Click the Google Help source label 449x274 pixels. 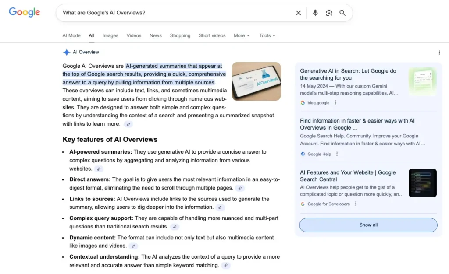(x=319, y=154)
